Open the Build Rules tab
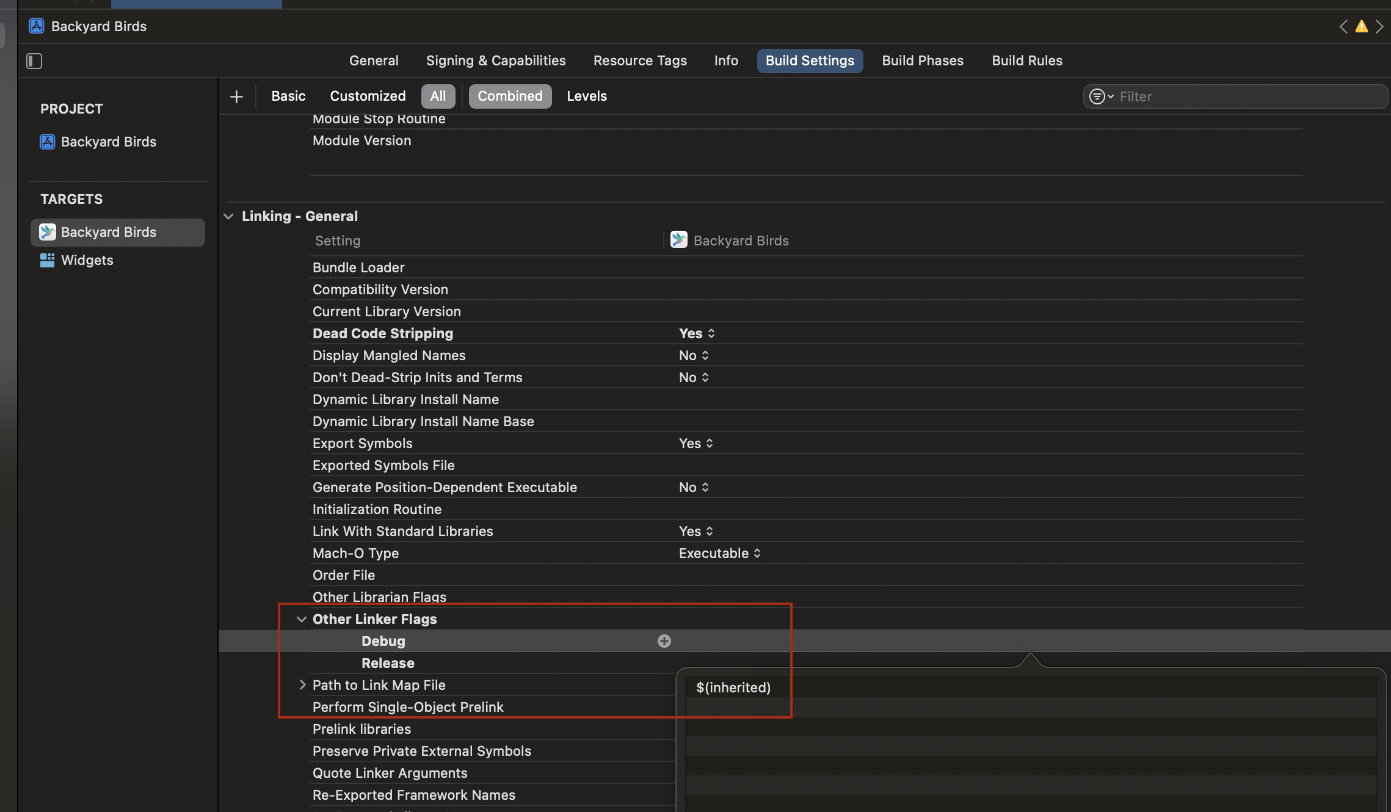The height and width of the screenshot is (812, 1391). pyautogui.click(x=1027, y=61)
